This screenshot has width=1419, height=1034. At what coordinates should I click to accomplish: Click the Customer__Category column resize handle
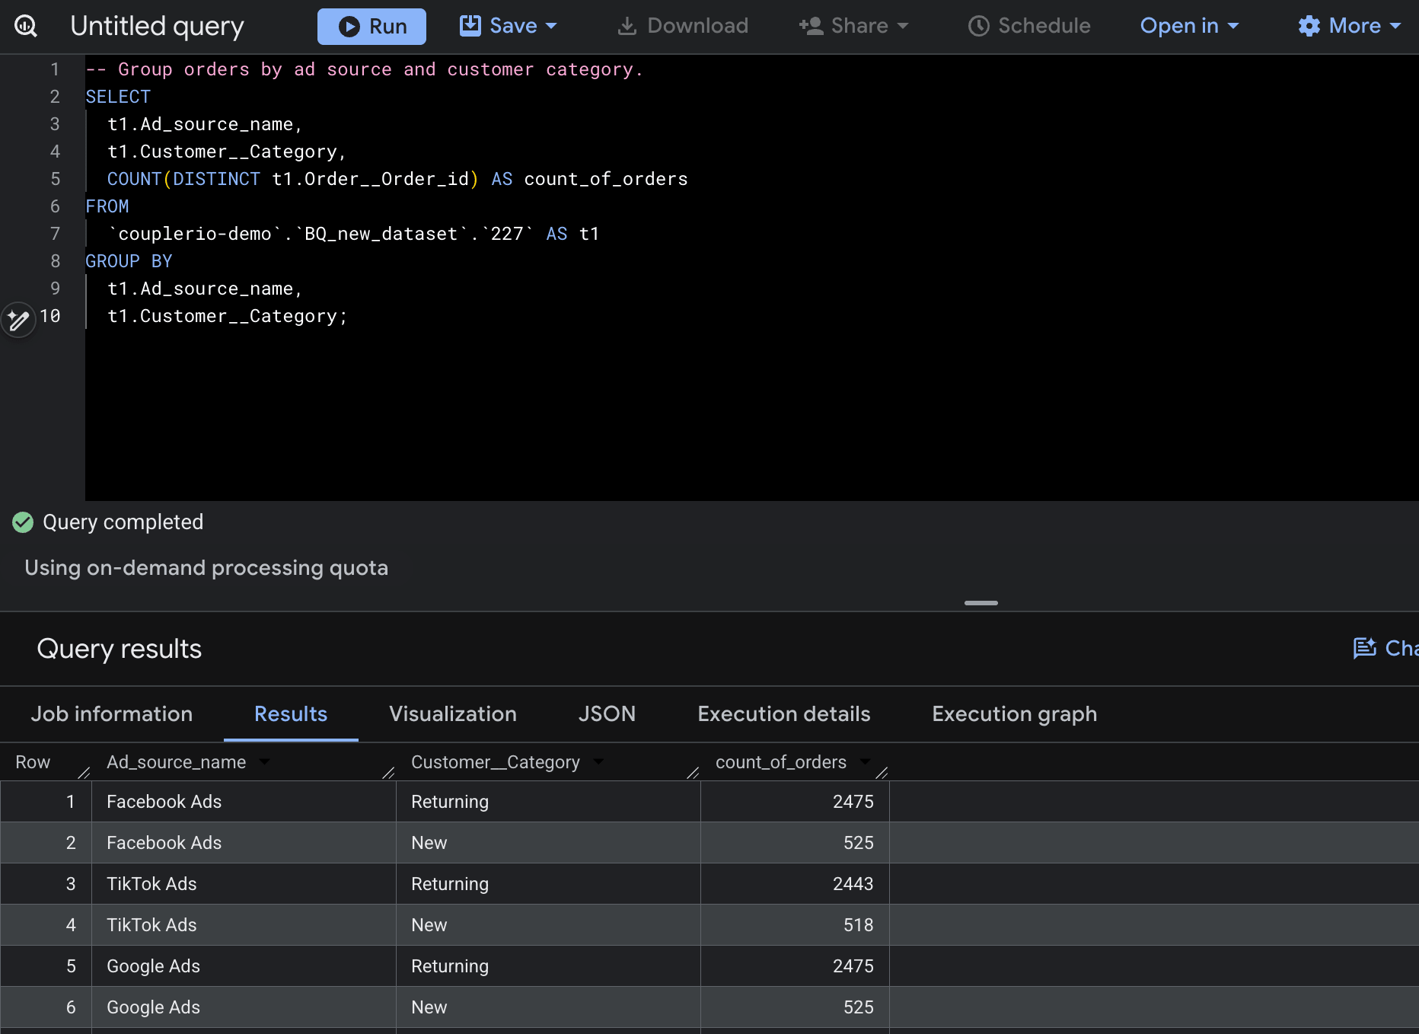(x=693, y=773)
